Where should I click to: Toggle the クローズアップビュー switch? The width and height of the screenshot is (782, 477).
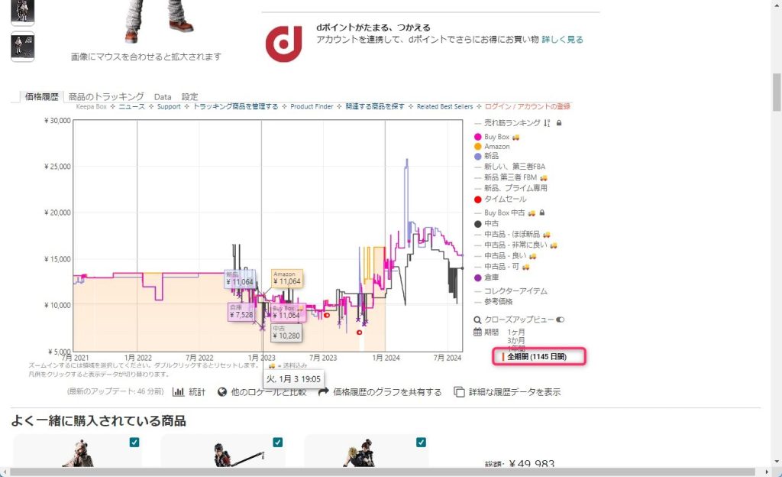pos(560,320)
